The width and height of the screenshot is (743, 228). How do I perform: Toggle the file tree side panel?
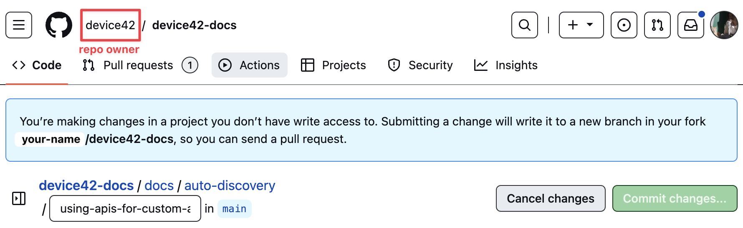pyautogui.click(x=19, y=198)
